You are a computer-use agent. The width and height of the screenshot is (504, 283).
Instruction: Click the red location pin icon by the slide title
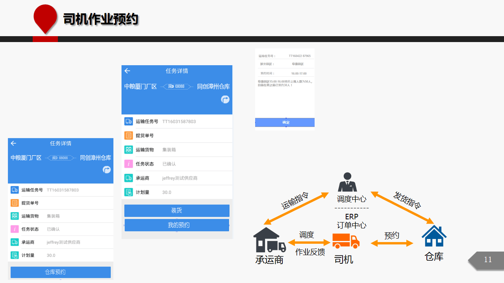click(x=45, y=19)
